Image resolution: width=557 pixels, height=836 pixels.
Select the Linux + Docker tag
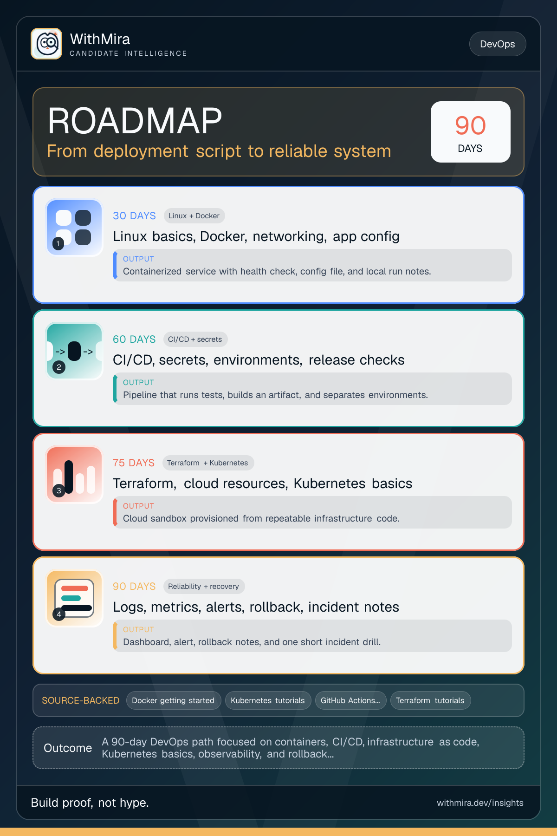click(x=194, y=216)
